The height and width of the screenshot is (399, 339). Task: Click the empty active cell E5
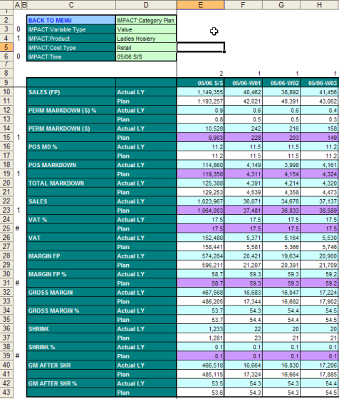coord(201,48)
